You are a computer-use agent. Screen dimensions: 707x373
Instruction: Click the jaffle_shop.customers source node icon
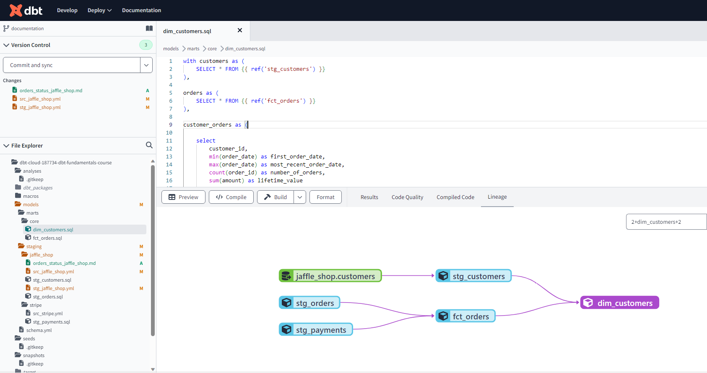[x=286, y=276]
